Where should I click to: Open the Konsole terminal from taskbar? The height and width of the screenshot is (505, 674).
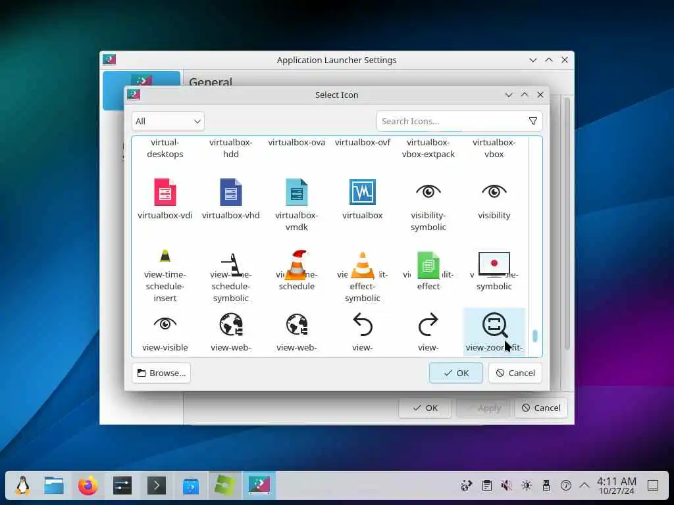(x=157, y=486)
